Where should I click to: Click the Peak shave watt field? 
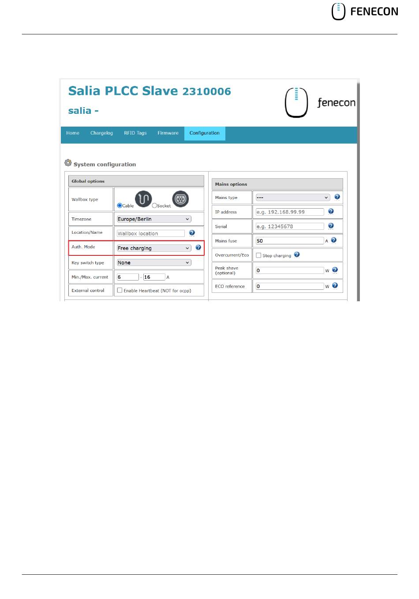(290, 270)
